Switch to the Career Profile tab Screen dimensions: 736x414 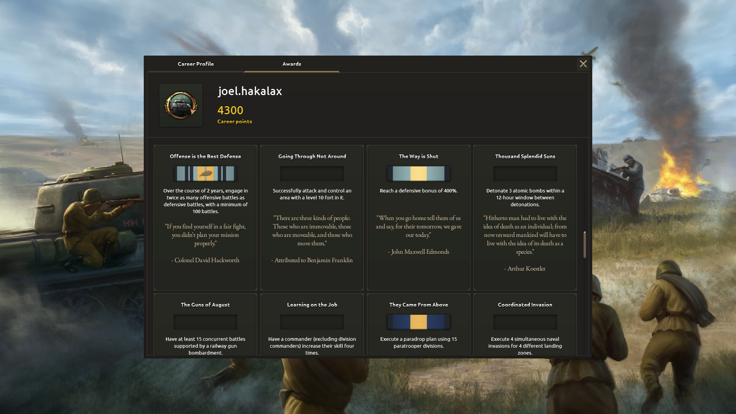pos(196,64)
